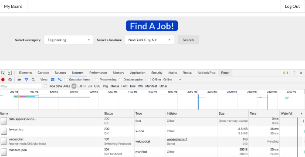Screen dimensions: 305x157
Task: Click Log Out link
Action: tap(292, 6)
